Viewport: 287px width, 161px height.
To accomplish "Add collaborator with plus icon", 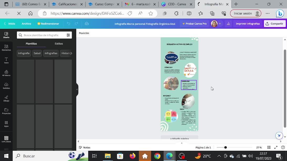I will [x=220, y=24].
